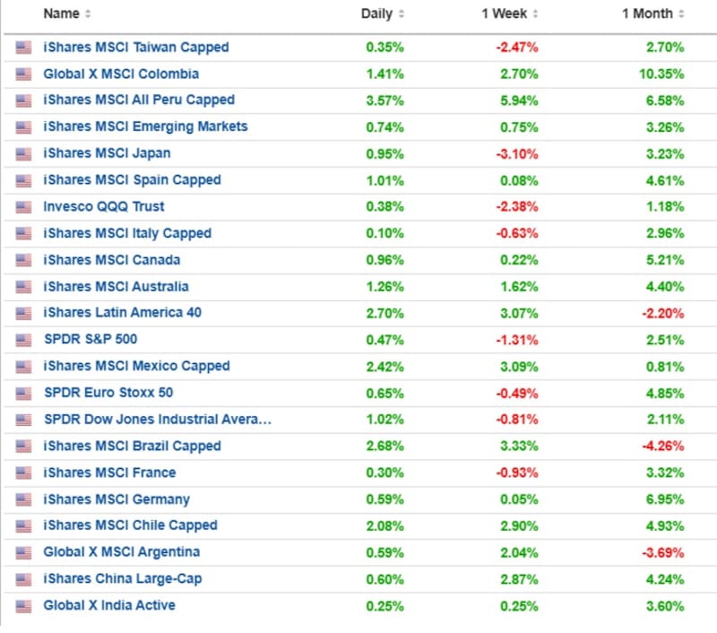Click flag icon beside iShares Latin America 40

click(x=23, y=313)
